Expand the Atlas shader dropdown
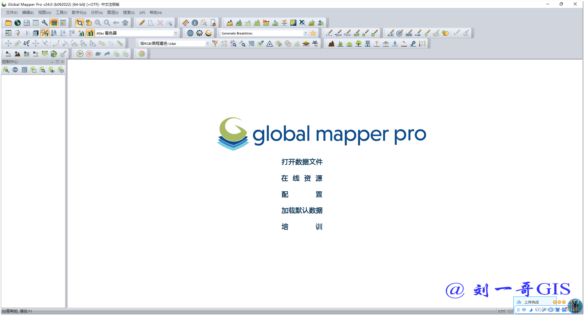Image resolution: width=584 pixels, height=315 pixels. 176,33
